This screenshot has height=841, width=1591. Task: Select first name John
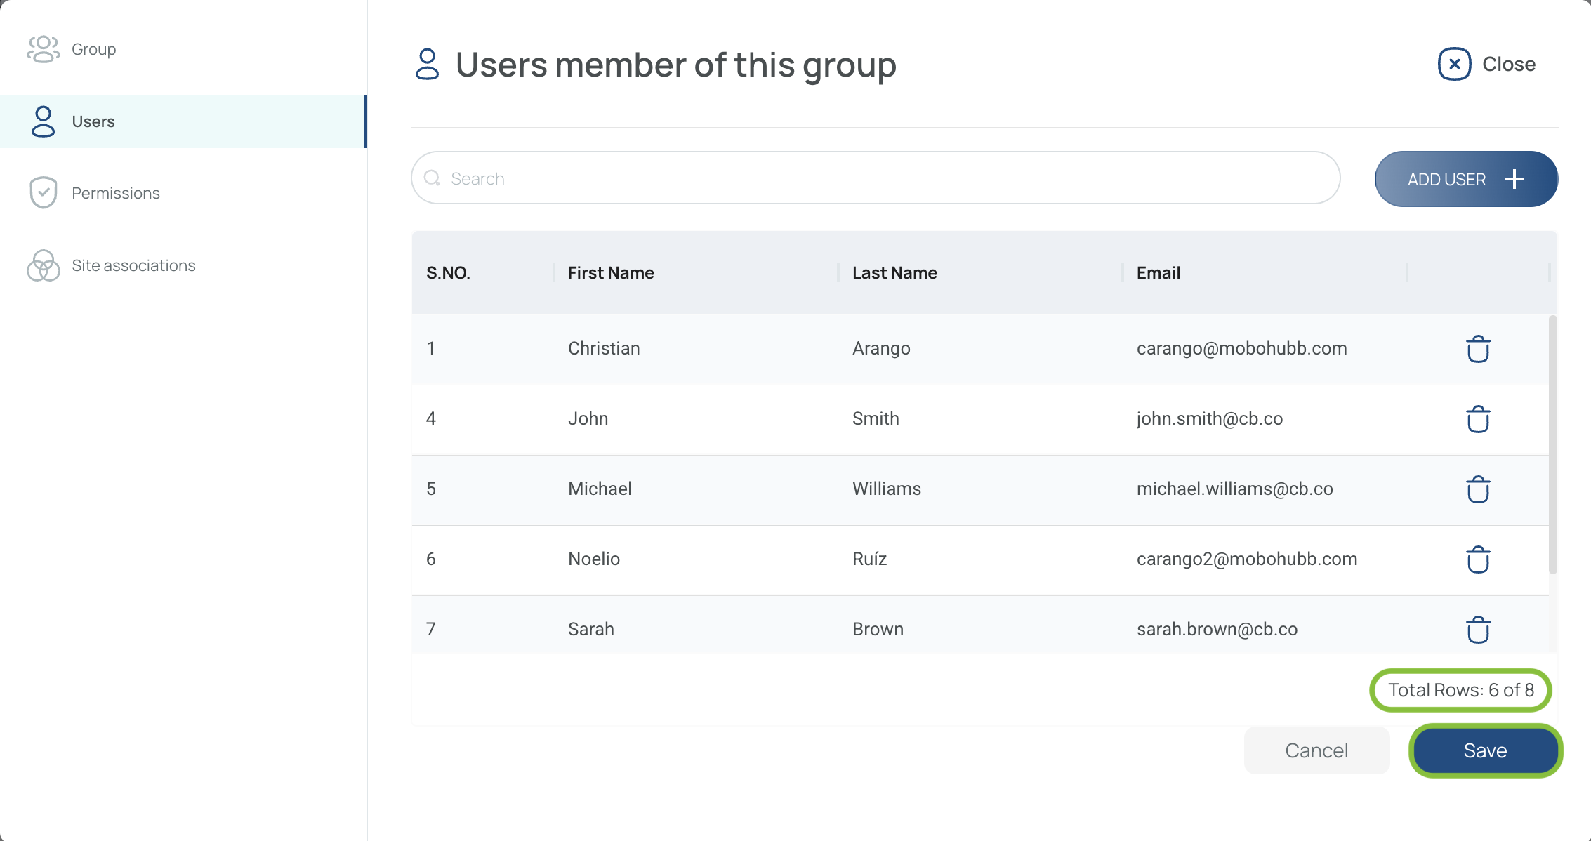click(x=588, y=418)
